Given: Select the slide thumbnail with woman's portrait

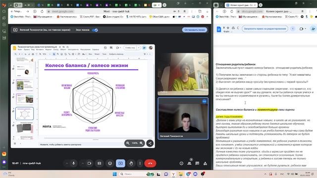Looking at the screenshot, I should [24, 70].
